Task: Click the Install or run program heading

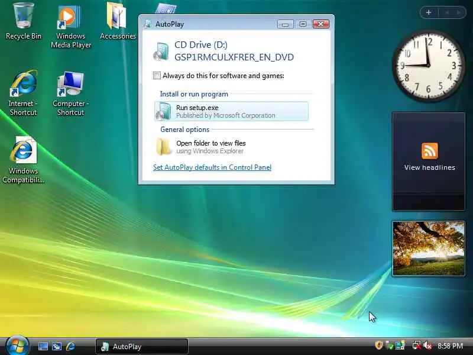Action: tap(194, 94)
